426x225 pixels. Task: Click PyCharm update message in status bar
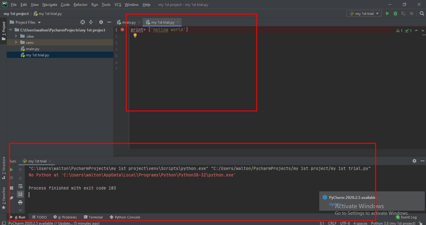coord(54,223)
